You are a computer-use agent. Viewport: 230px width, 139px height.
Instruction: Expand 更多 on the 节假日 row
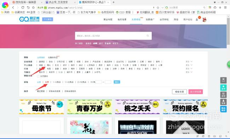(x=189, y=72)
